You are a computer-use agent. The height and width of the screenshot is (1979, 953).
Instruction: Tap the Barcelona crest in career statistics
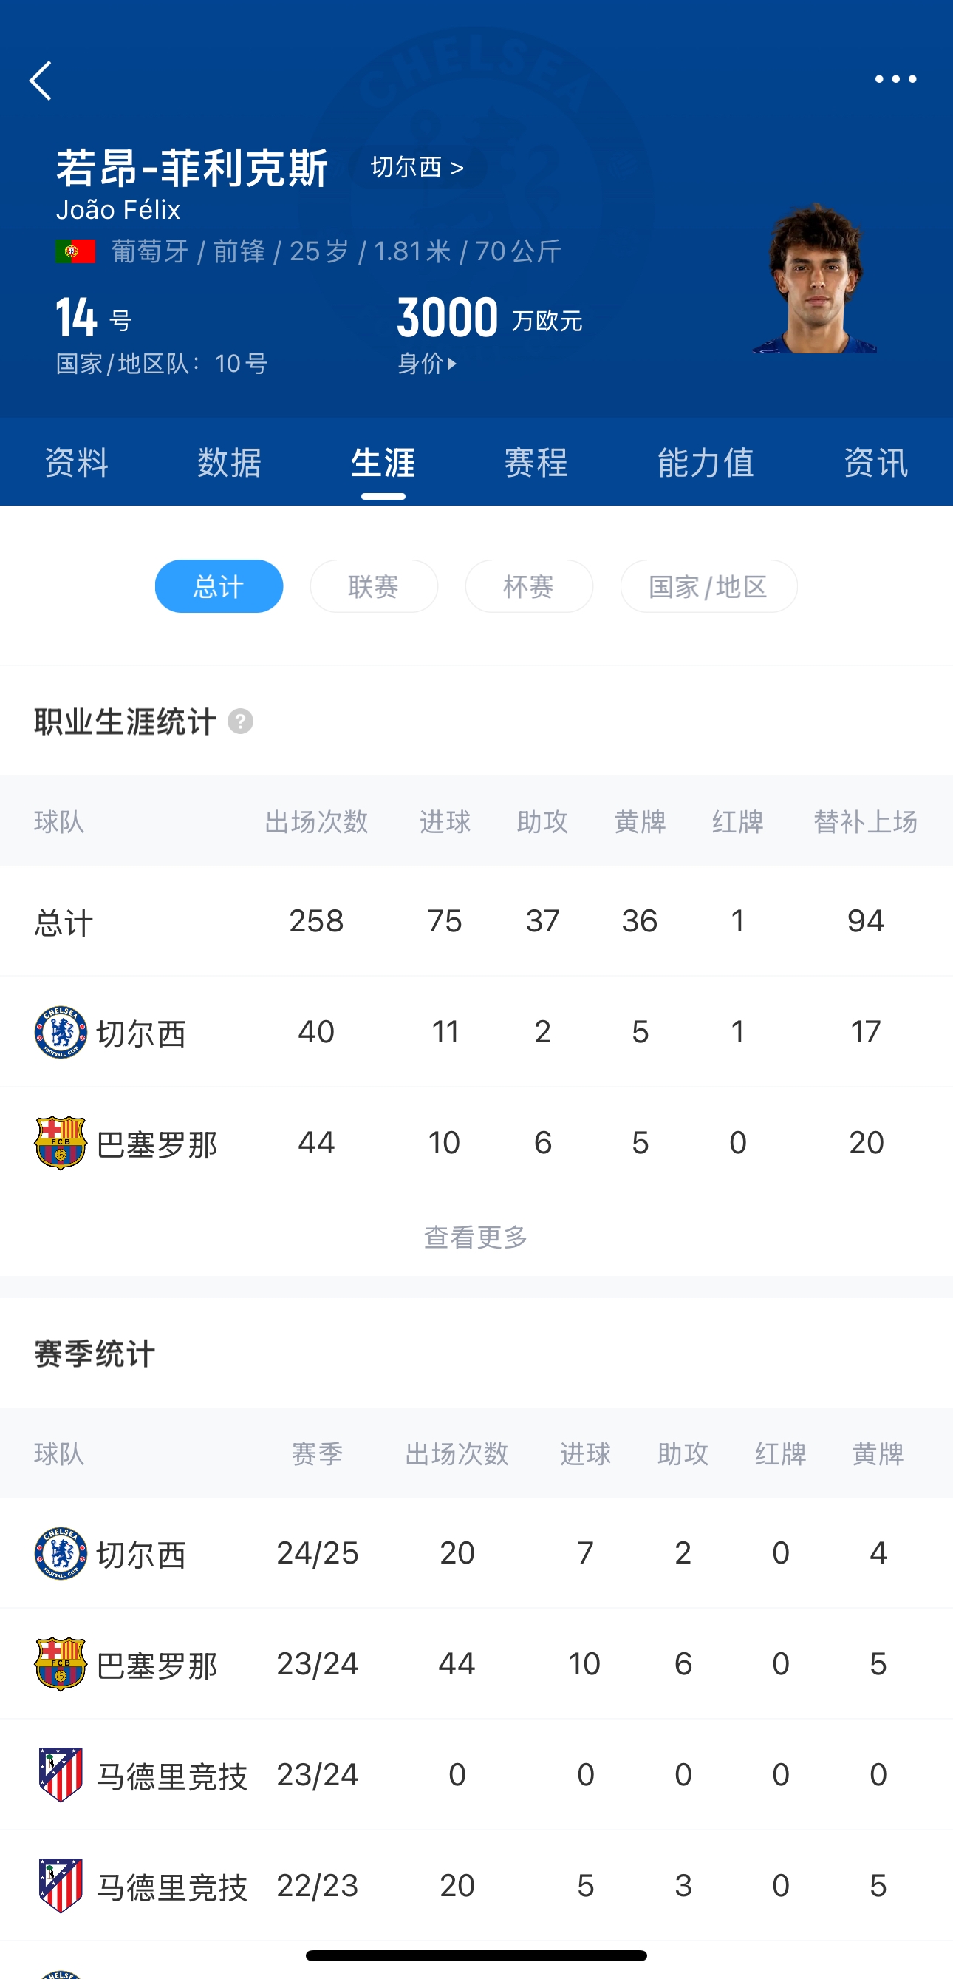pyautogui.click(x=61, y=1142)
